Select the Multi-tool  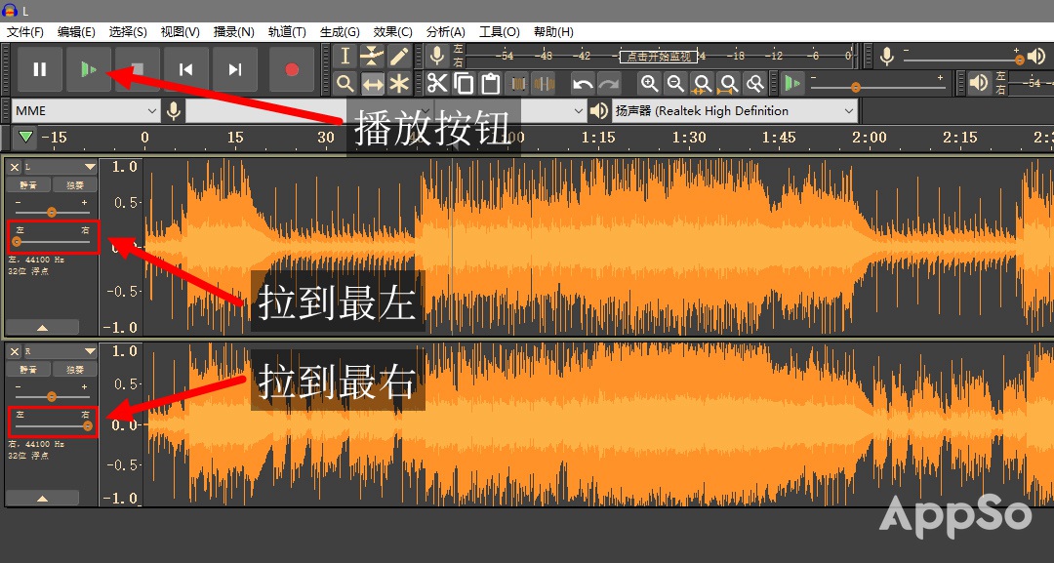(x=399, y=84)
